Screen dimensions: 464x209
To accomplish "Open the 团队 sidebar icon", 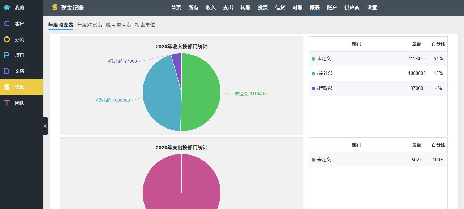I will [x=7, y=103].
